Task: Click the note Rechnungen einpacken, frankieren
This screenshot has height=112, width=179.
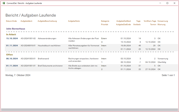Action: [84, 58]
